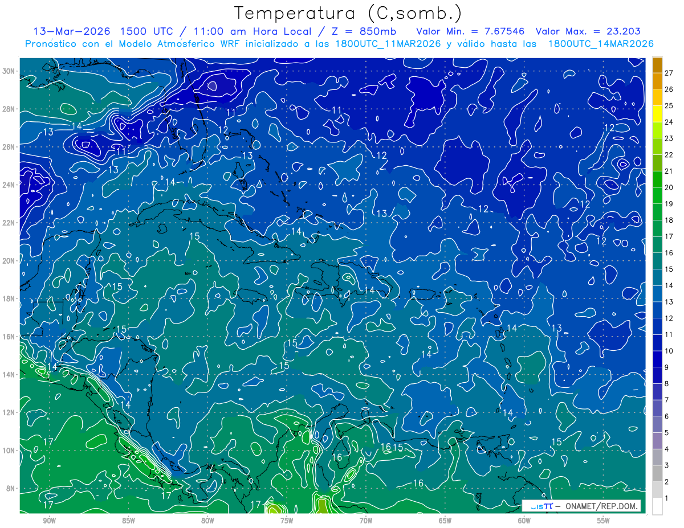
Task: Click the 80W longitude axis label
Action: click(x=207, y=521)
